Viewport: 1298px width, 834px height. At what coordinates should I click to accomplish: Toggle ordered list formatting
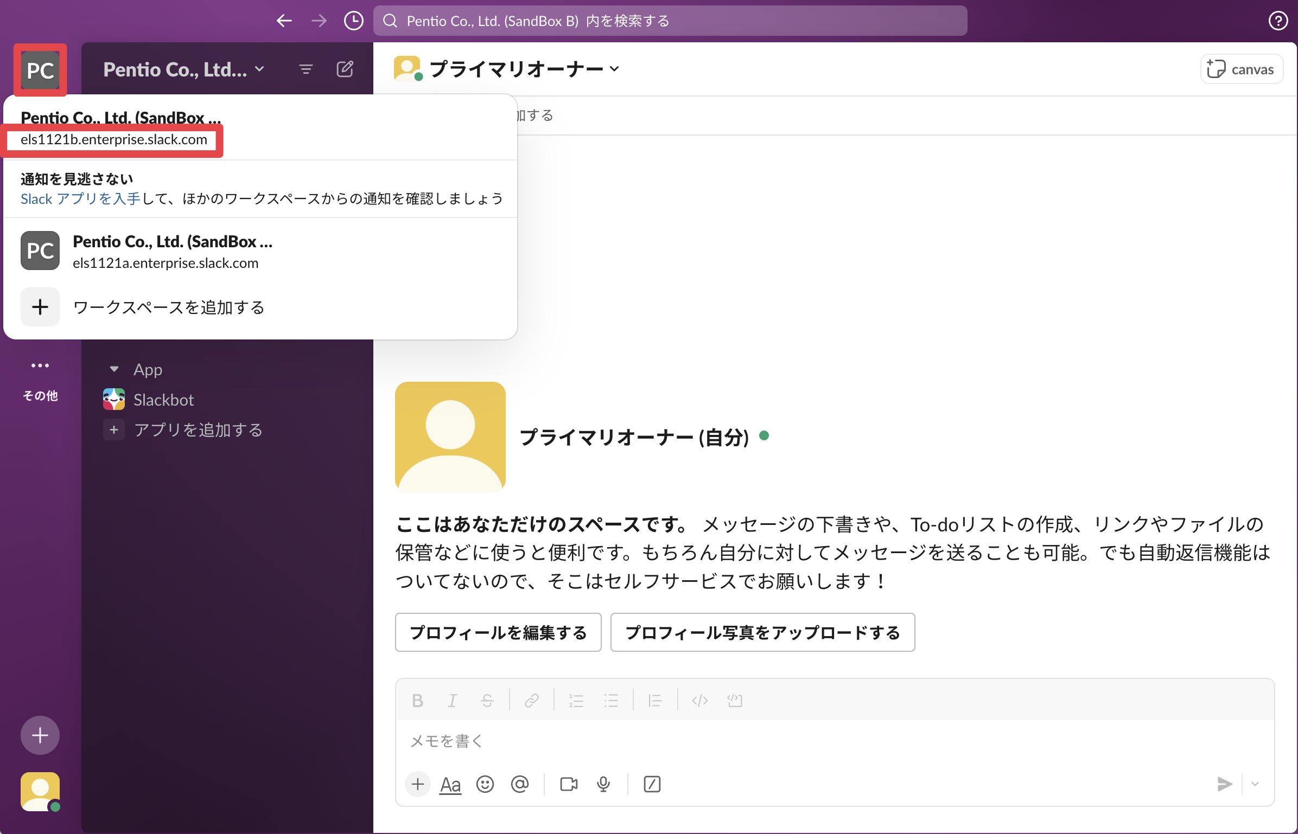[x=576, y=700]
